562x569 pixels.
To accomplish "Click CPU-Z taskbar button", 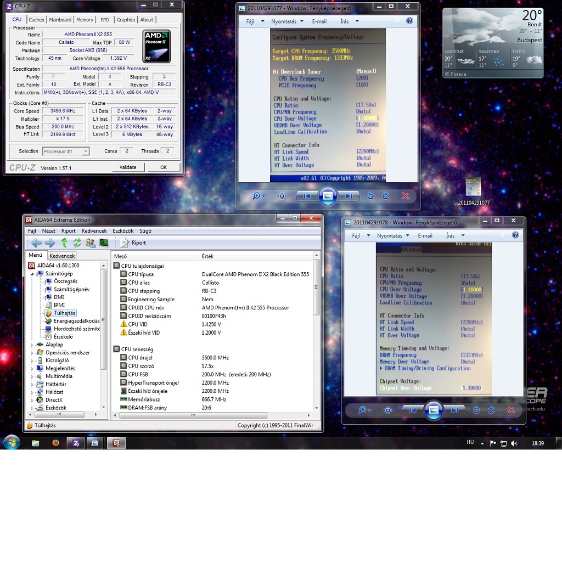I will click(76, 443).
